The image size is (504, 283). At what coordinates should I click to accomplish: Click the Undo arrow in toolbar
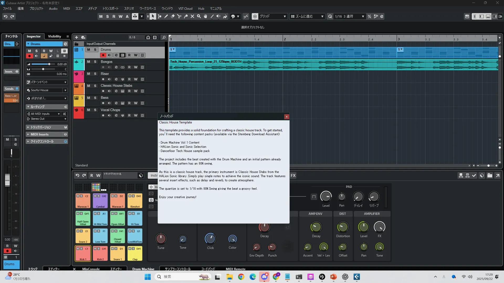pos(6,16)
